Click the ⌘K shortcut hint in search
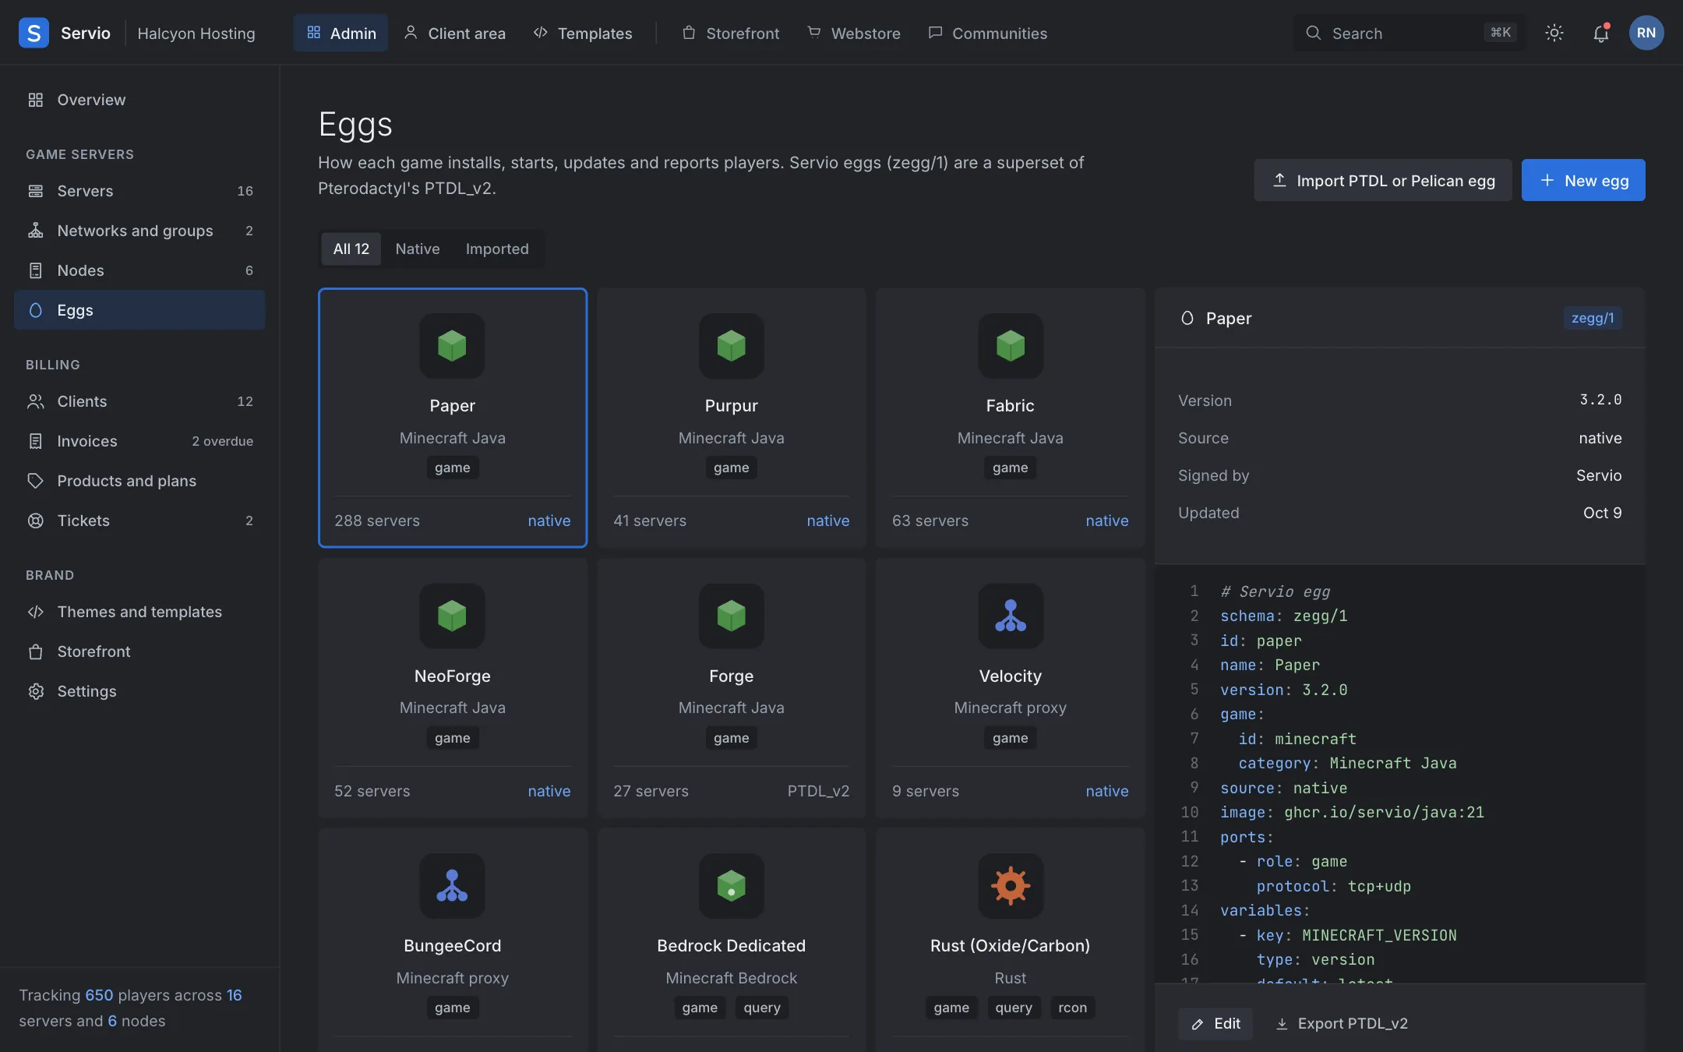 pyautogui.click(x=1501, y=33)
